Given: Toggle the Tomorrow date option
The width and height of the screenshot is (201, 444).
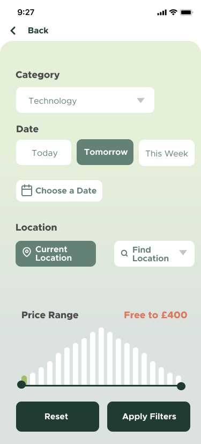Looking at the screenshot, I should (x=105, y=152).
